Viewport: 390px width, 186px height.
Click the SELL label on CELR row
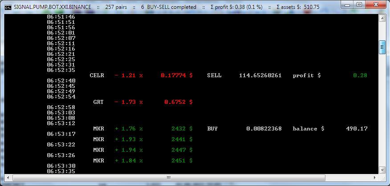coord(214,75)
